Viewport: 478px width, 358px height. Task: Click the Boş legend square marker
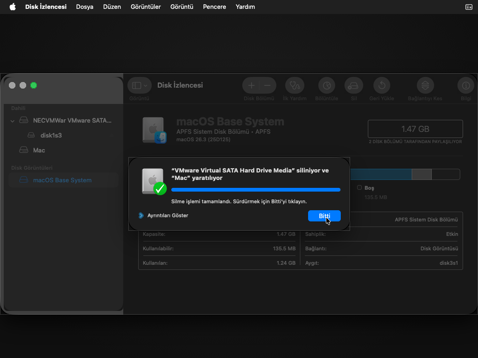pos(359,187)
